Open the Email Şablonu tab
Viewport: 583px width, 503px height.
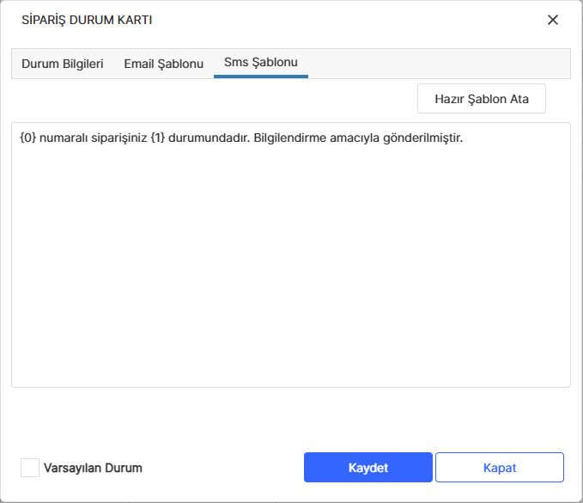click(x=163, y=64)
